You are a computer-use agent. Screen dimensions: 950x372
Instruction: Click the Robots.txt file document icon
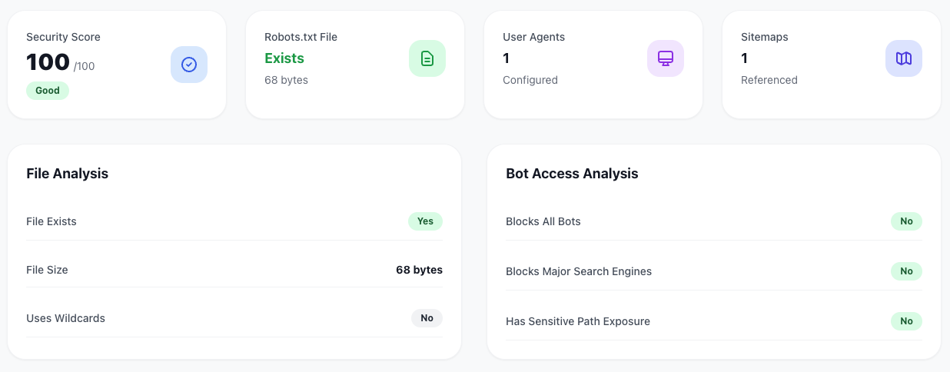point(427,58)
